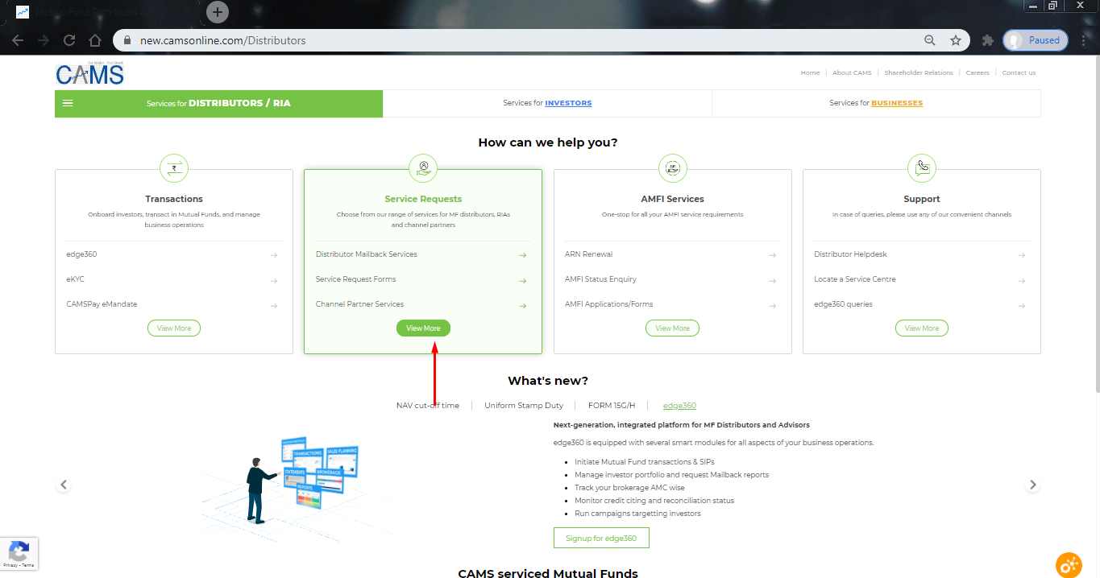Click View More under Transactions
This screenshot has height=578, width=1100.
click(x=174, y=328)
